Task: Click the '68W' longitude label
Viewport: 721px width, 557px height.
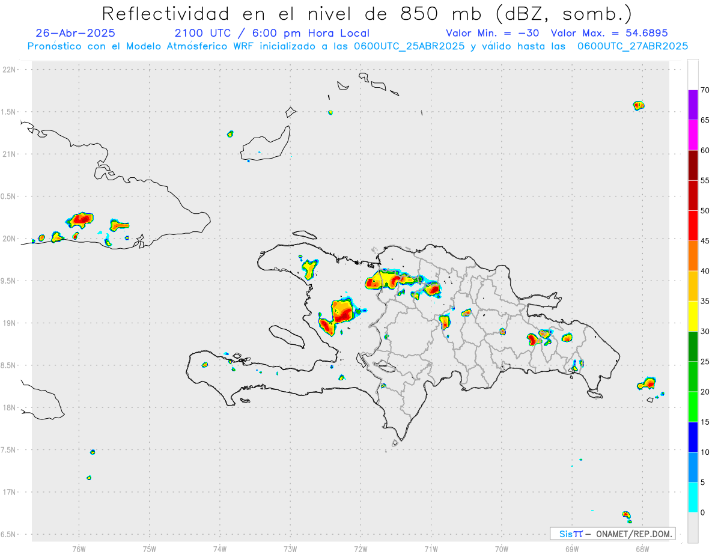Action: [x=642, y=549]
